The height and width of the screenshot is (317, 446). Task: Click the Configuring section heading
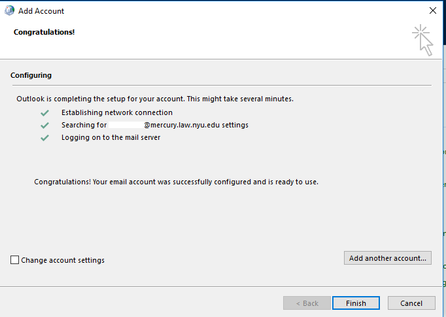click(x=31, y=75)
